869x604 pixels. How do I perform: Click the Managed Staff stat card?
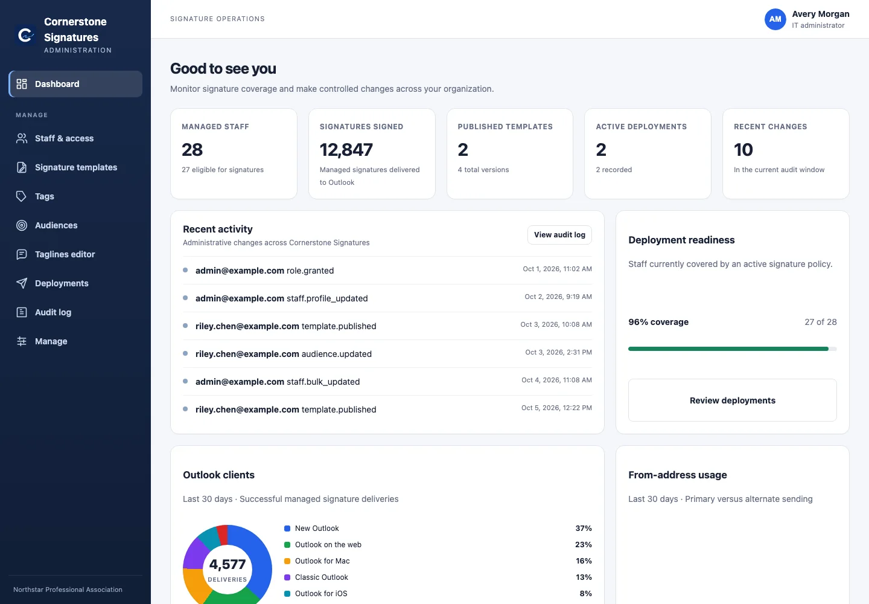pyautogui.click(x=234, y=153)
